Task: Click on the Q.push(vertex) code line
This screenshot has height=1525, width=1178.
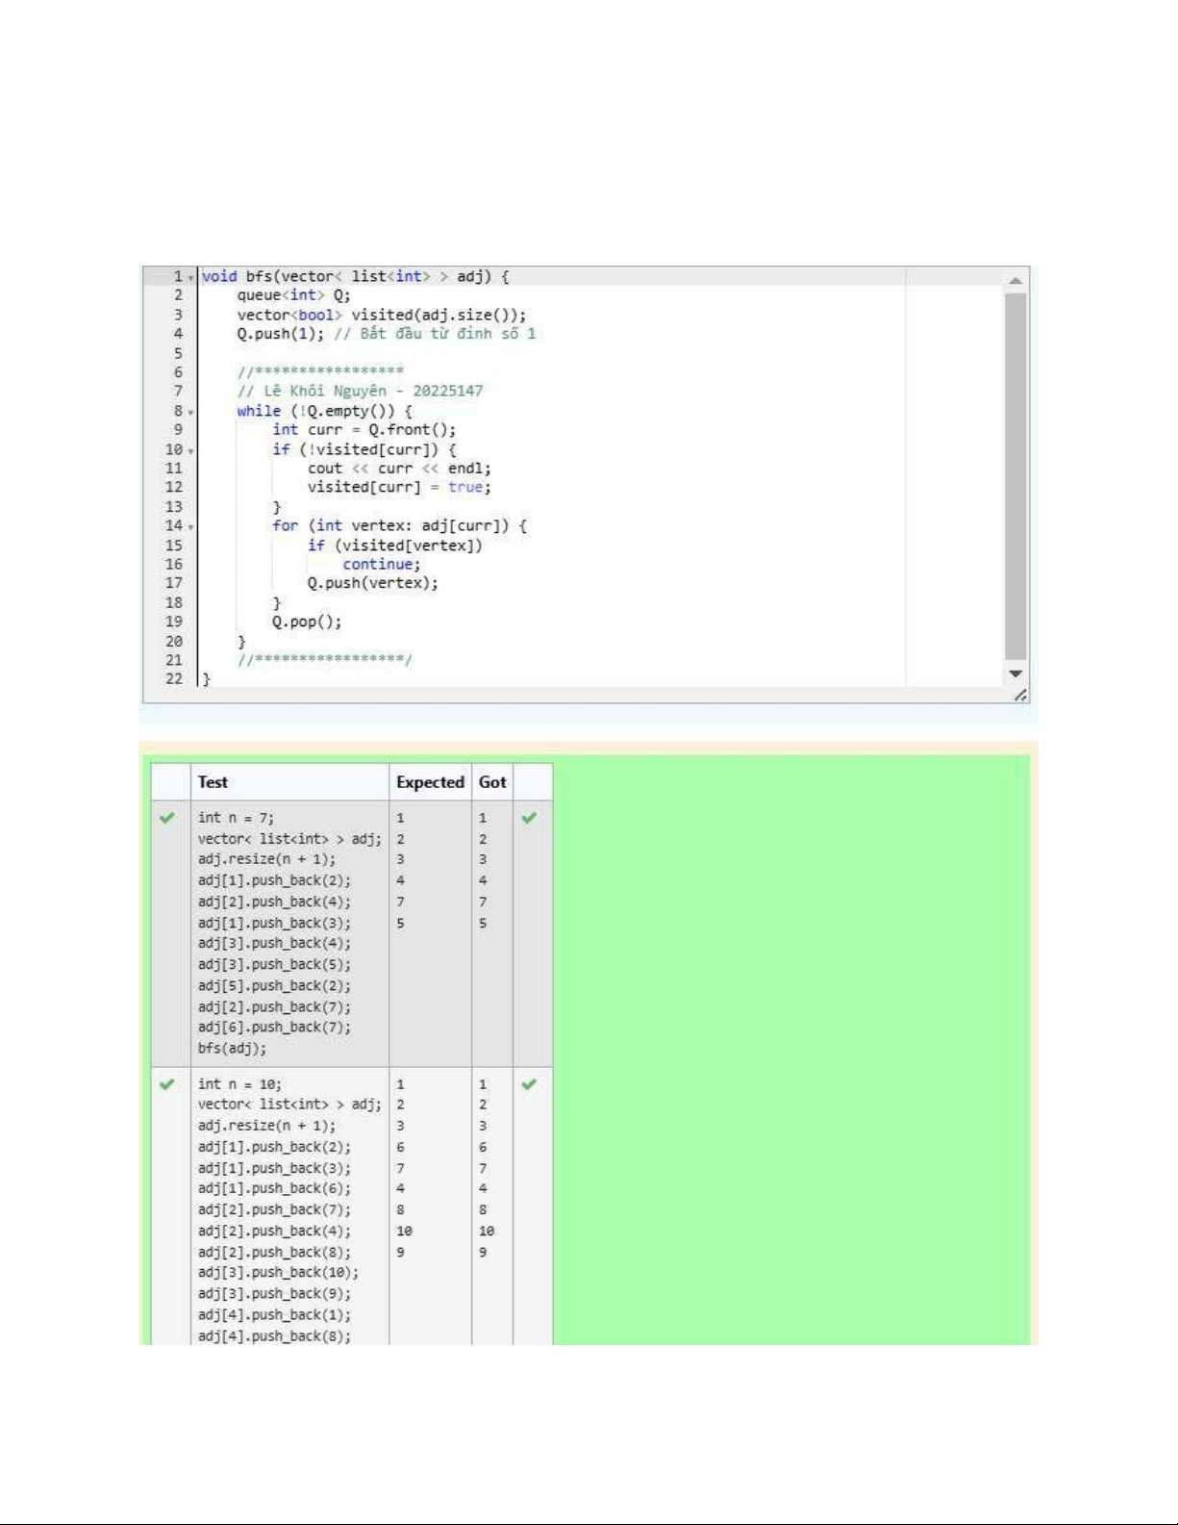Action: click(x=372, y=583)
